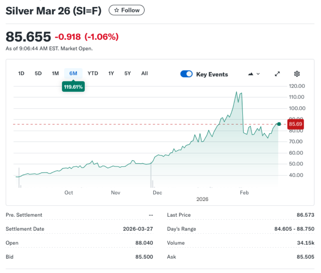Click the mountain chart type icon
Image resolution: width=321 pixels, height=273 pixels.
(251, 74)
